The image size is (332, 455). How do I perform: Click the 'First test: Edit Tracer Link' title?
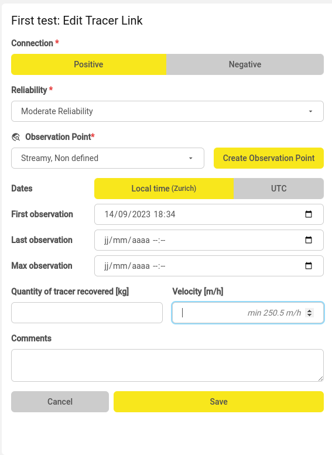click(77, 20)
